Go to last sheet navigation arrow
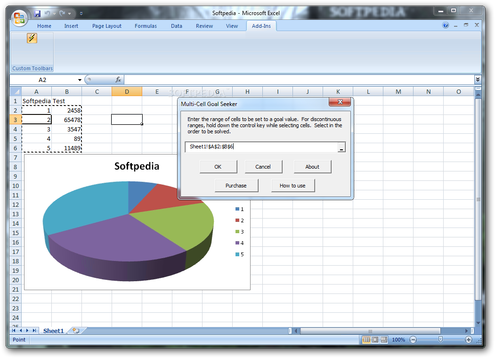This screenshot has height=358, width=495. point(34,331)
